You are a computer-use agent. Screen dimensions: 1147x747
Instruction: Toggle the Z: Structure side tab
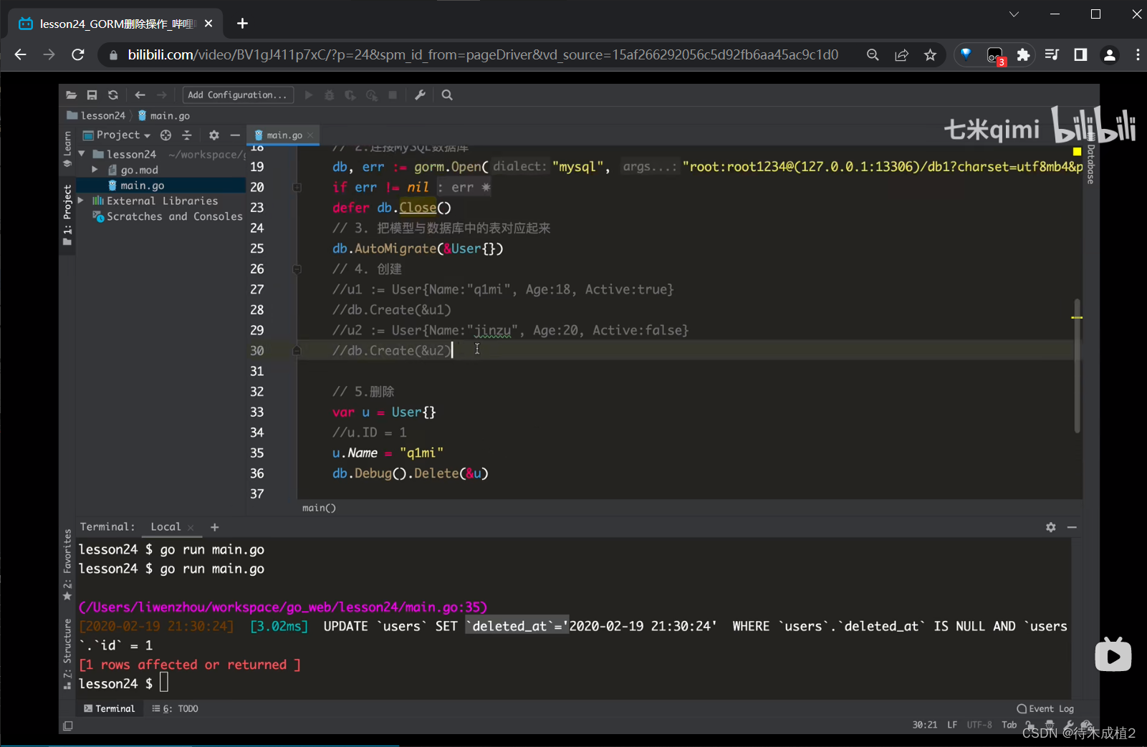67,654
